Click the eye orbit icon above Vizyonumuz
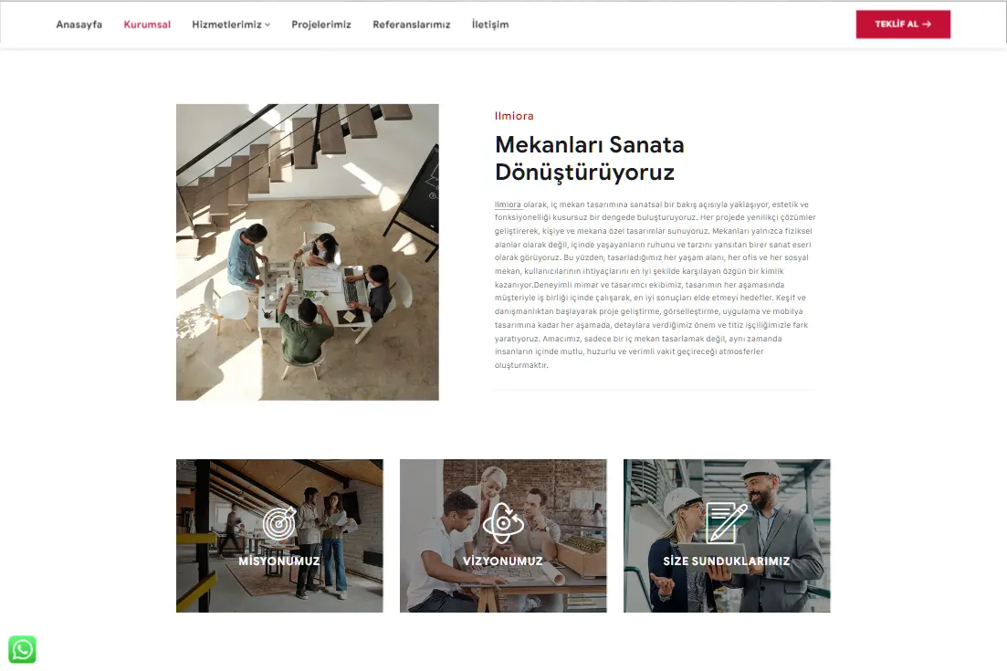1007x671 pixels. [x=503, y=523]
